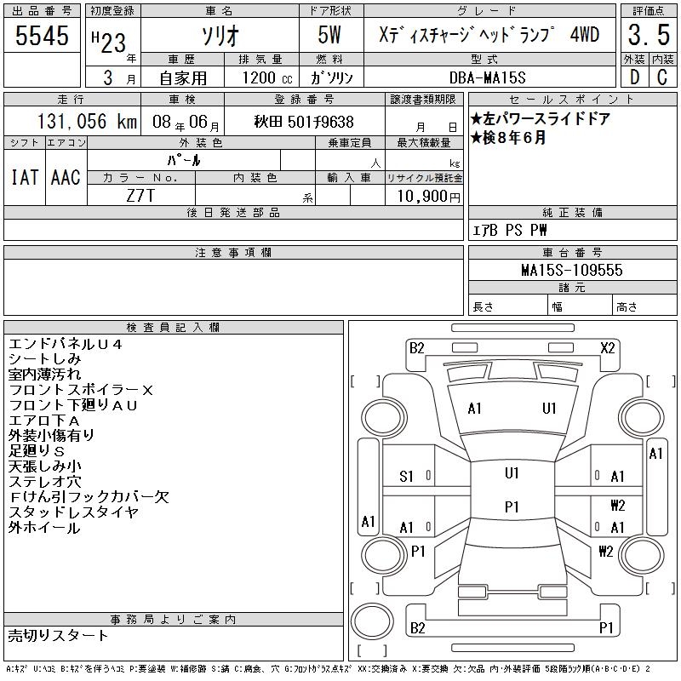Select inspector note 室内薄汚れ
681x681 pixels.
point(45,375)
